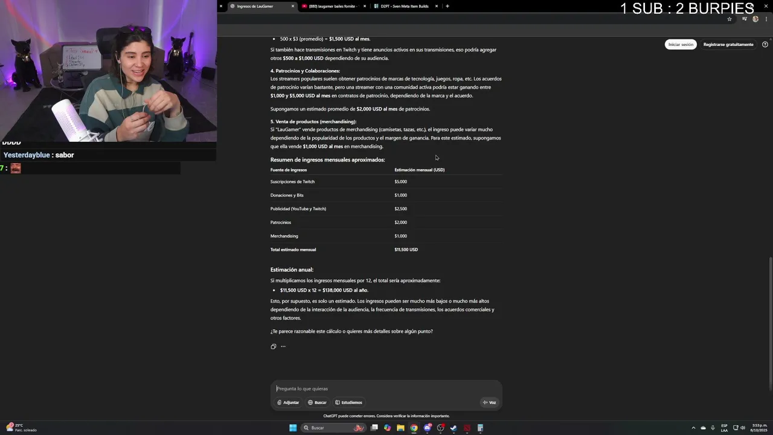Click the '$5,000' value in the table
Screen dimensions: 773x435
tap(400, 182)
